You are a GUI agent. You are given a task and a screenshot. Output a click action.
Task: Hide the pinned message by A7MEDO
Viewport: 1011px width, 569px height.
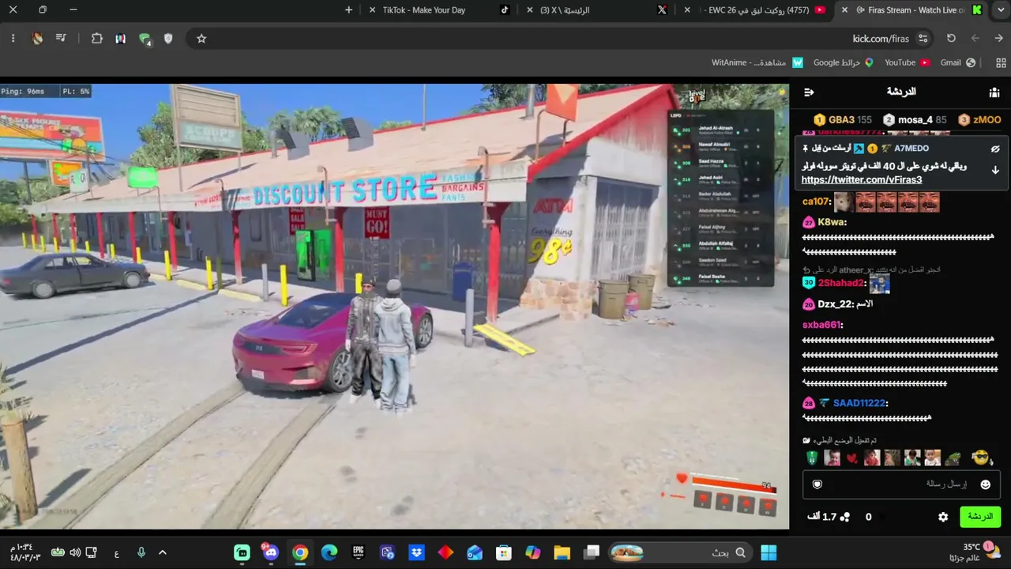tap(995, 149)
